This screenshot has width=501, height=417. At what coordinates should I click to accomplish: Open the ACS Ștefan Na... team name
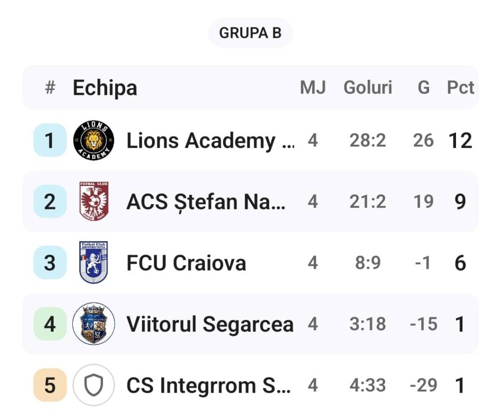click(x=206, y=202)
